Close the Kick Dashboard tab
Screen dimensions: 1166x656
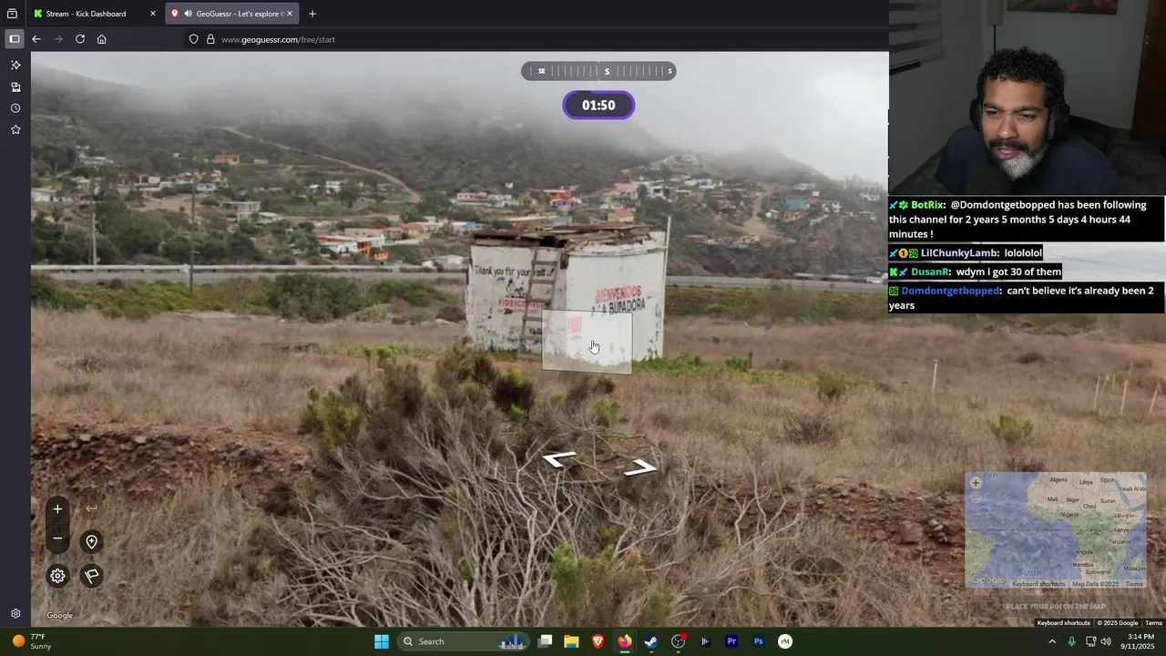tap(151, 14)
